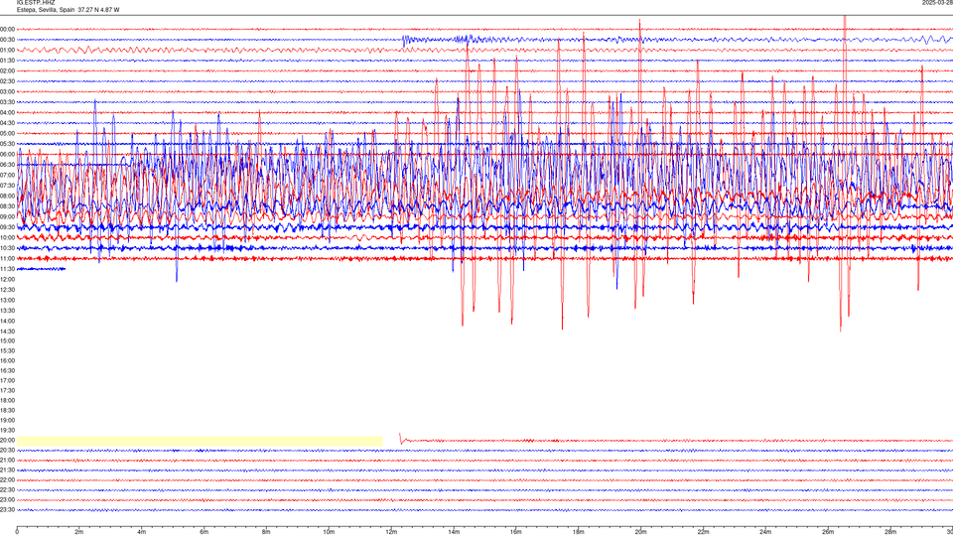Select the 20:30 time row label
This screenshot has height=536, width=953.
[x=7, y=450]
